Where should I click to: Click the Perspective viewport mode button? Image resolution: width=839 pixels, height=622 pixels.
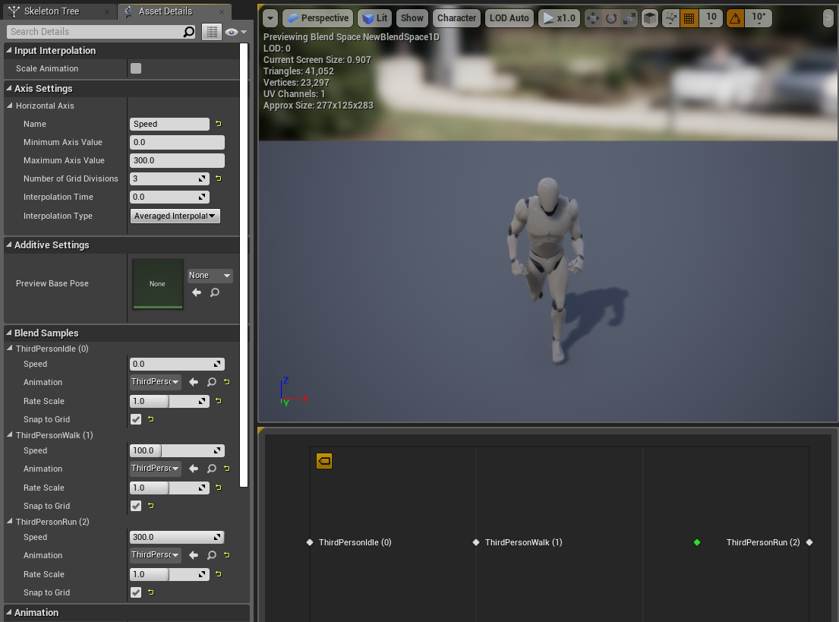click(317, 17)
